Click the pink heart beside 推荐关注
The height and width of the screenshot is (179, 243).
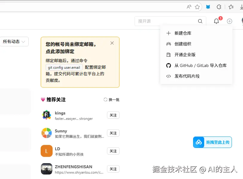point(43,100)
